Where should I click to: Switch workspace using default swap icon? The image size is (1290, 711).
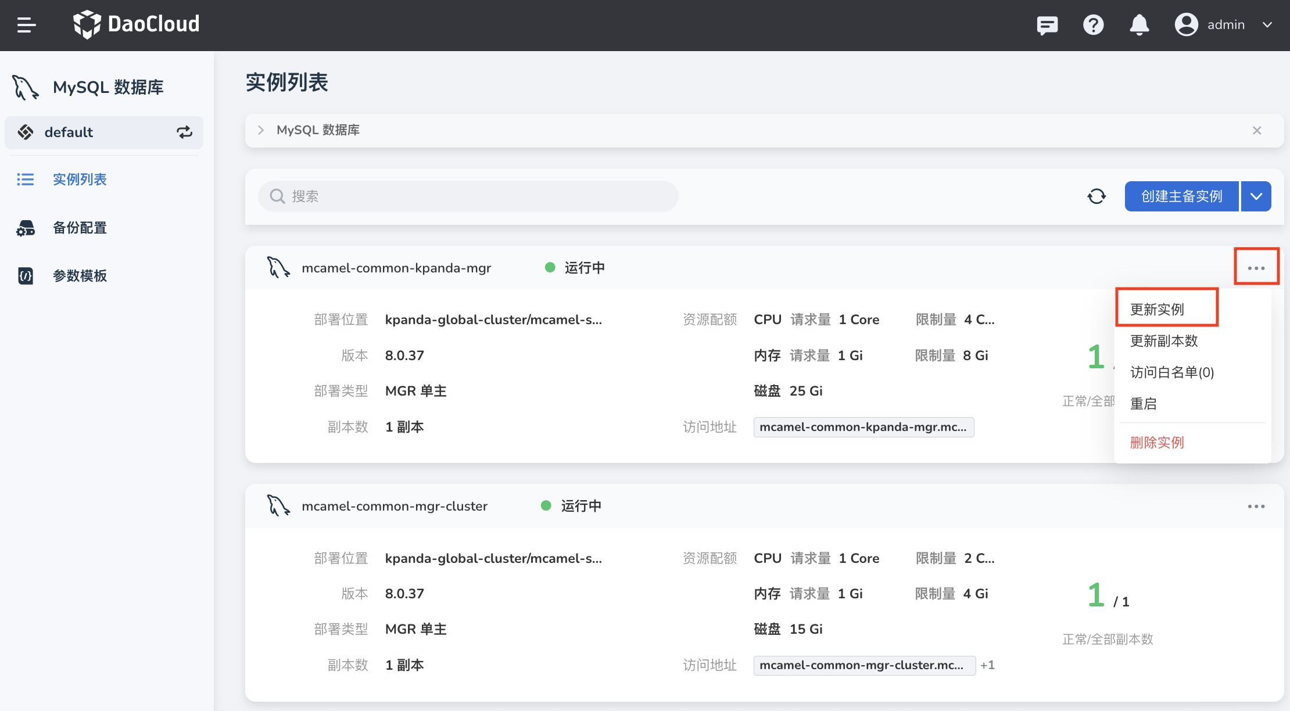coord(184,132)
